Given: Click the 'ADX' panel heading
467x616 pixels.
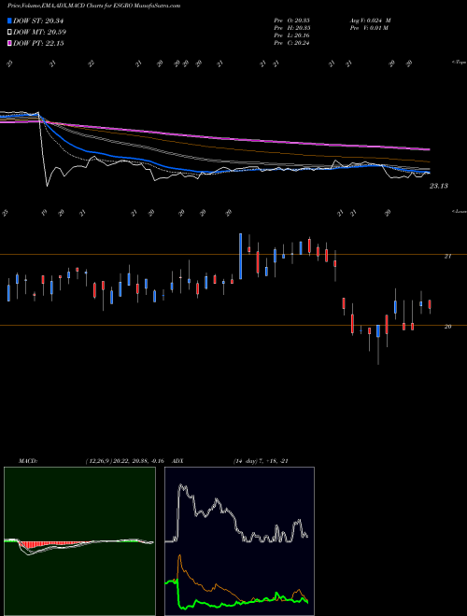Looking at the screenshot, I should click(178, 461).
